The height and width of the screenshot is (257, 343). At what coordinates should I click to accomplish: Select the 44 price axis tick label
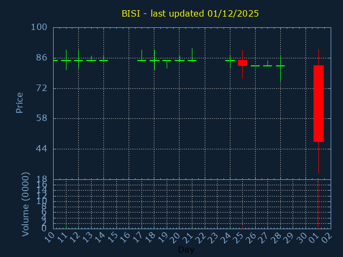[42, 149]
